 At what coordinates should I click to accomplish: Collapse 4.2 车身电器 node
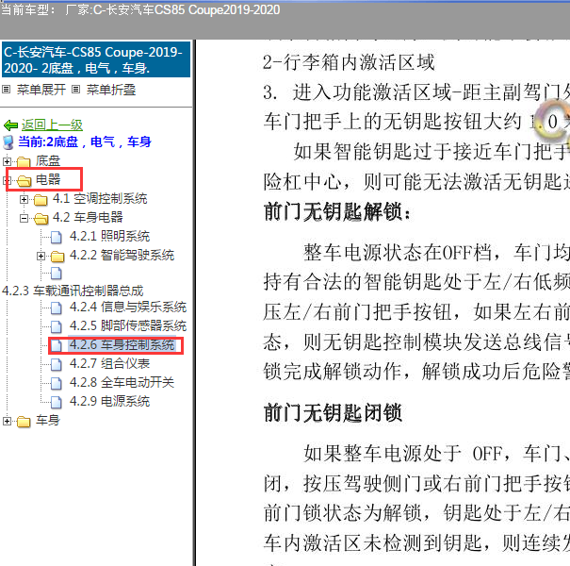click(x=24, y=219)
